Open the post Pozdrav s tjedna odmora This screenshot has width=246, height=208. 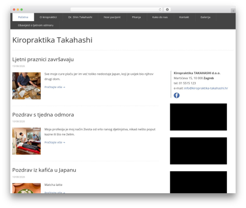point(43,115)
